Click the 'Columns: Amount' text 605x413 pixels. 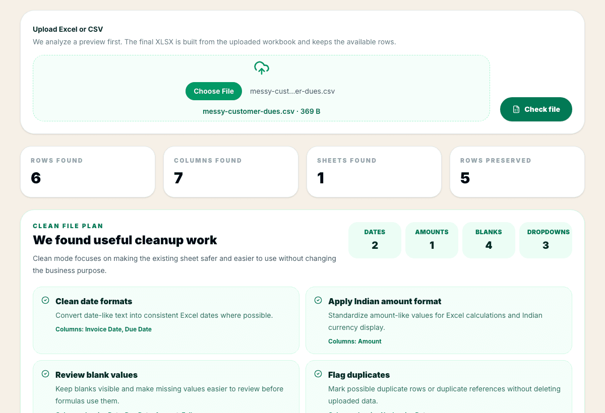point(355,341)
